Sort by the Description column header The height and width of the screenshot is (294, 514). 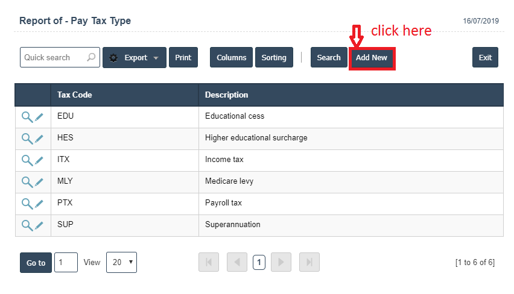tap(226, 95)
